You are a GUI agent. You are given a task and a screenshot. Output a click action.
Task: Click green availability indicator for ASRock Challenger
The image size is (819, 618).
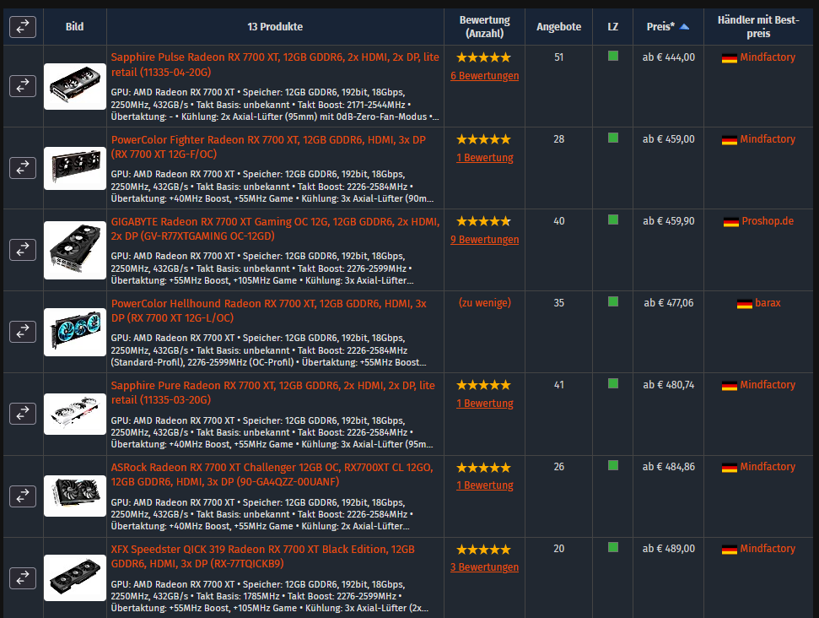tap(613, 465)
